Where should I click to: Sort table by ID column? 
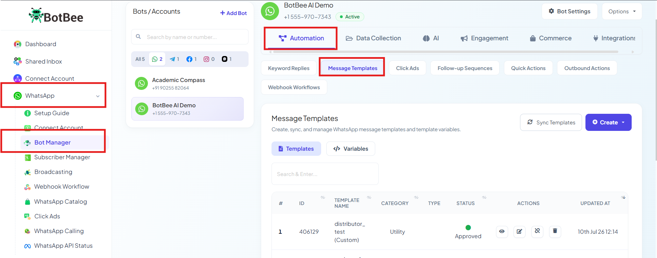[x=323, y=198]
